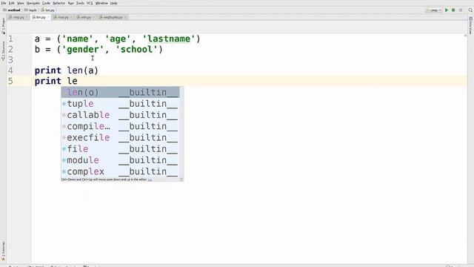Open the Favorites tool window sidebar button

point(3,251)
